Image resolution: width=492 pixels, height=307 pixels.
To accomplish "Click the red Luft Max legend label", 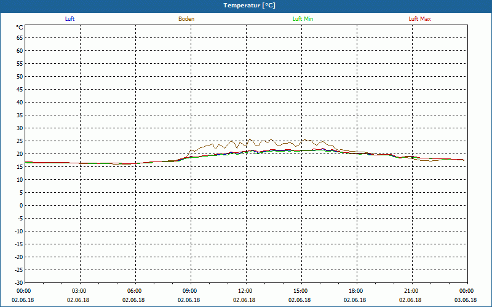I will tap(419, 19).
